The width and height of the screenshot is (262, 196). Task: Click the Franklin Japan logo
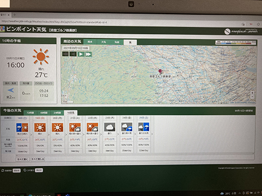point(241,31)
